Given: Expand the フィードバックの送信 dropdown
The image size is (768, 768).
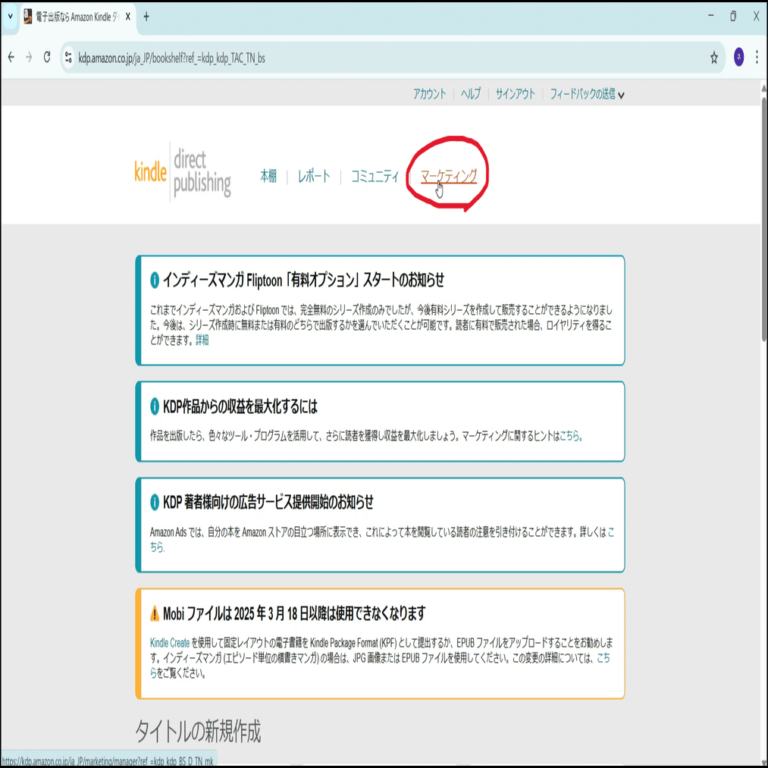Looking at the screenshot, I should (x=587, y=94).
